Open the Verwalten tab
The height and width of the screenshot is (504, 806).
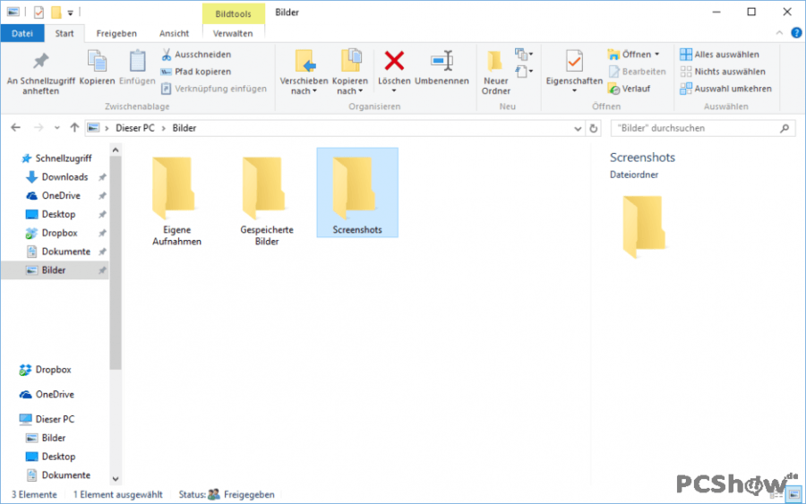click(233, 33)
